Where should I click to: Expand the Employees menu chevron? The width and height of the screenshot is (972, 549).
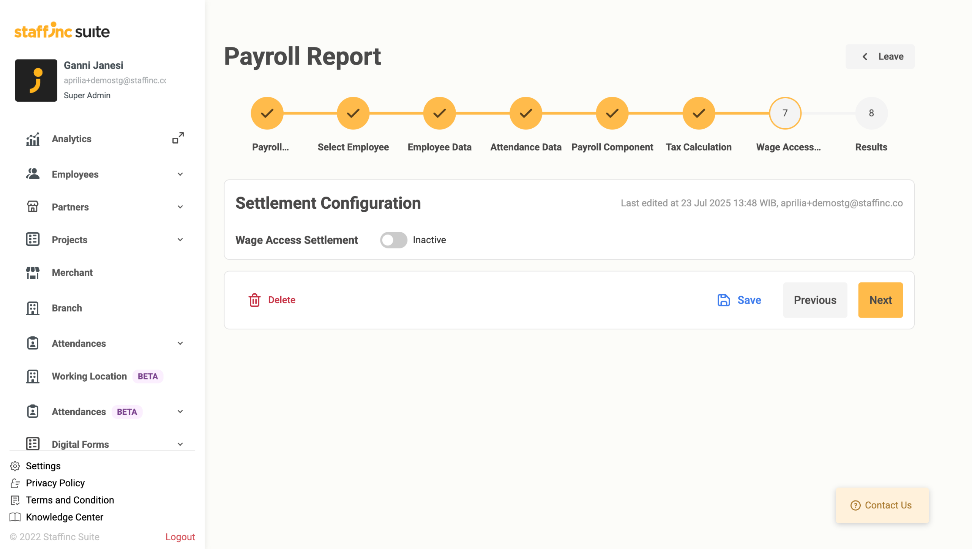tap(180, 175)
